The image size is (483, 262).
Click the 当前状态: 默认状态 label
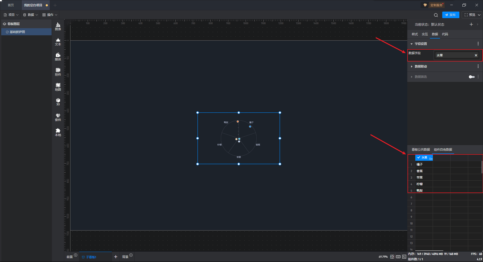429,24
